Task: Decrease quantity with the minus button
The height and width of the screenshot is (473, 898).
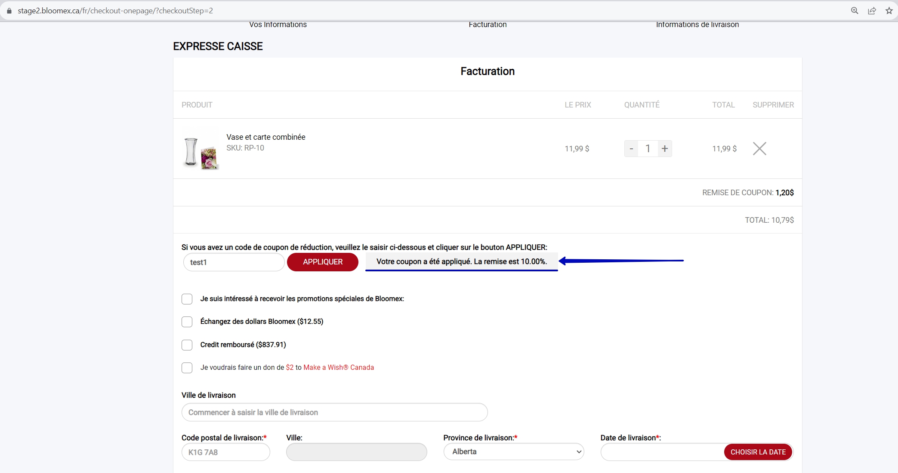Action: [631, 149]
